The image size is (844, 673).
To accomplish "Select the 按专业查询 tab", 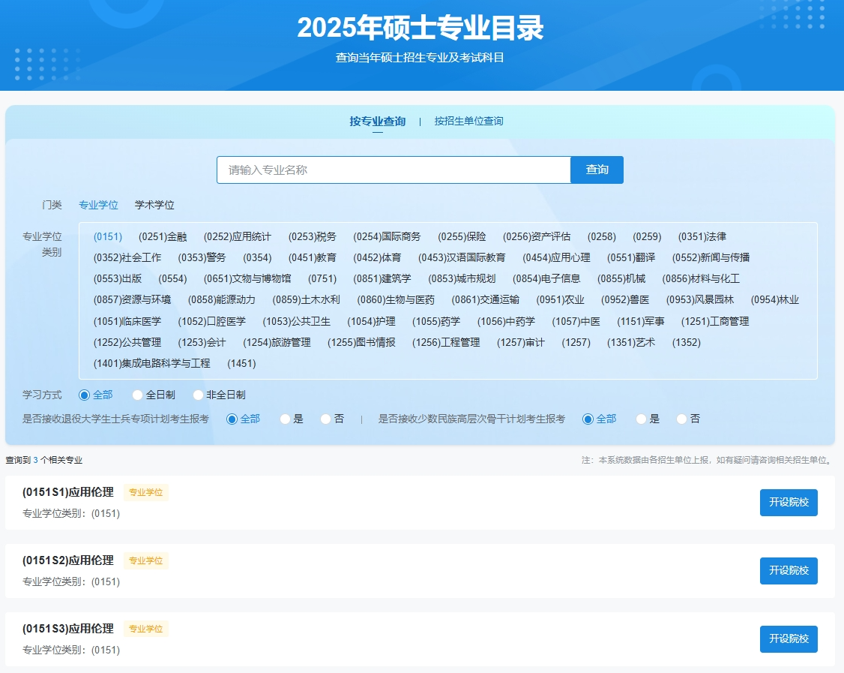I will tap(377, 121).
